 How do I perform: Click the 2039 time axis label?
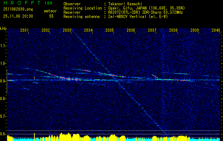coord(195,30)
